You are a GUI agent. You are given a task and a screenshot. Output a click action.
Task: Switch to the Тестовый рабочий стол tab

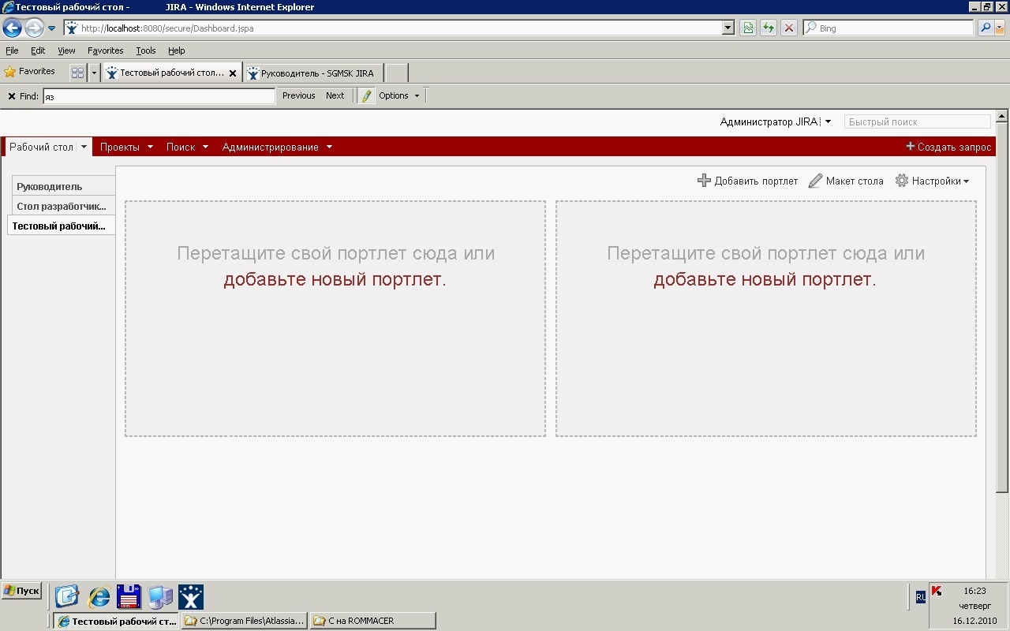[x=171, y=73]
